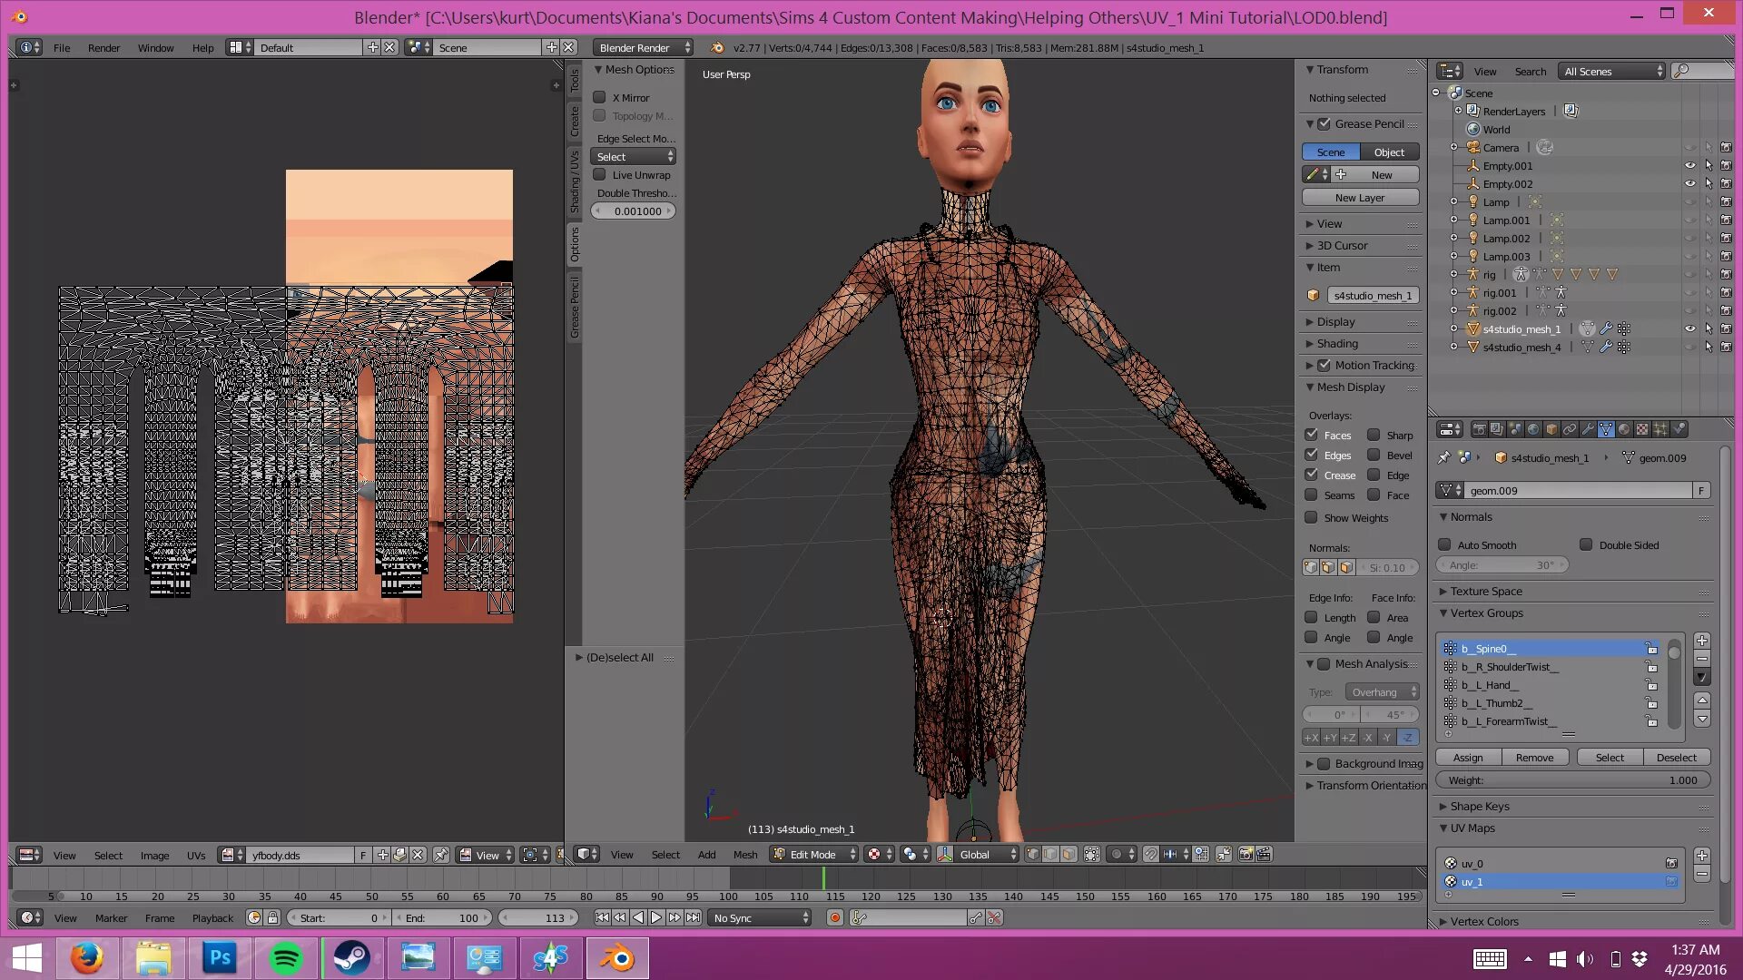Viewport: 1743px width, 980px height.
Task: Open the World properties tab (globe icon)
Action: tap(1533, 429)
